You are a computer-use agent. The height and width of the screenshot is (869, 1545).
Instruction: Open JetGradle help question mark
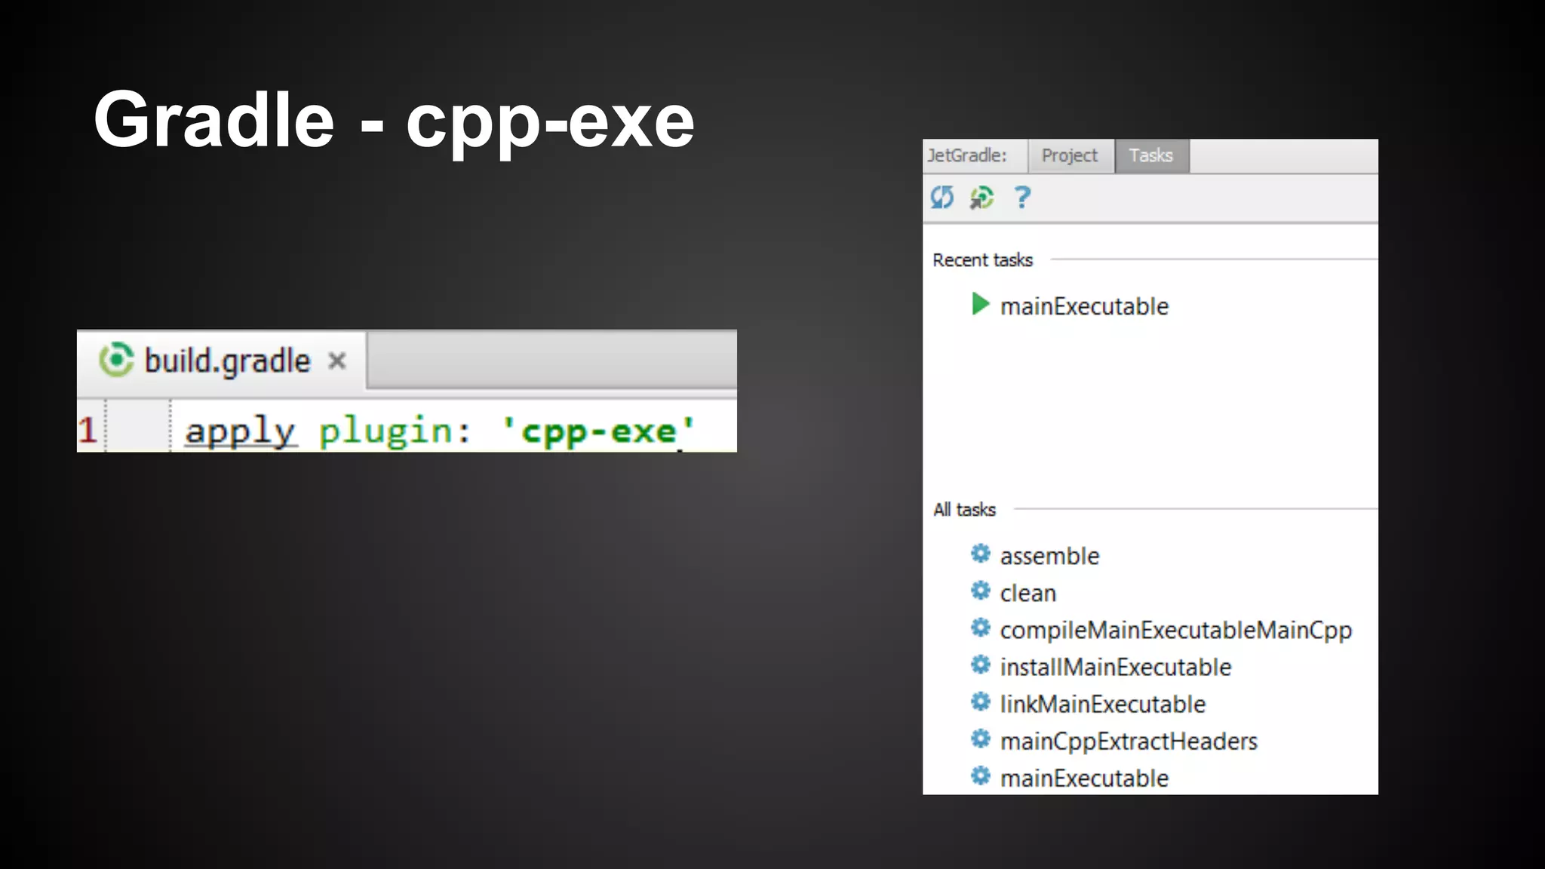(1022, 198)
